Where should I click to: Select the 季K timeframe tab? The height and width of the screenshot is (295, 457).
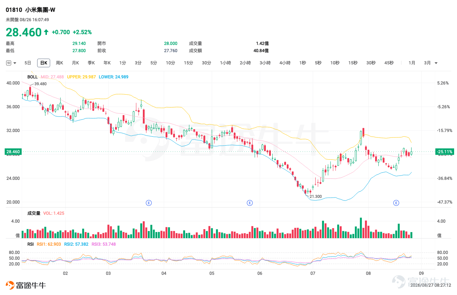tap(91, 63)
